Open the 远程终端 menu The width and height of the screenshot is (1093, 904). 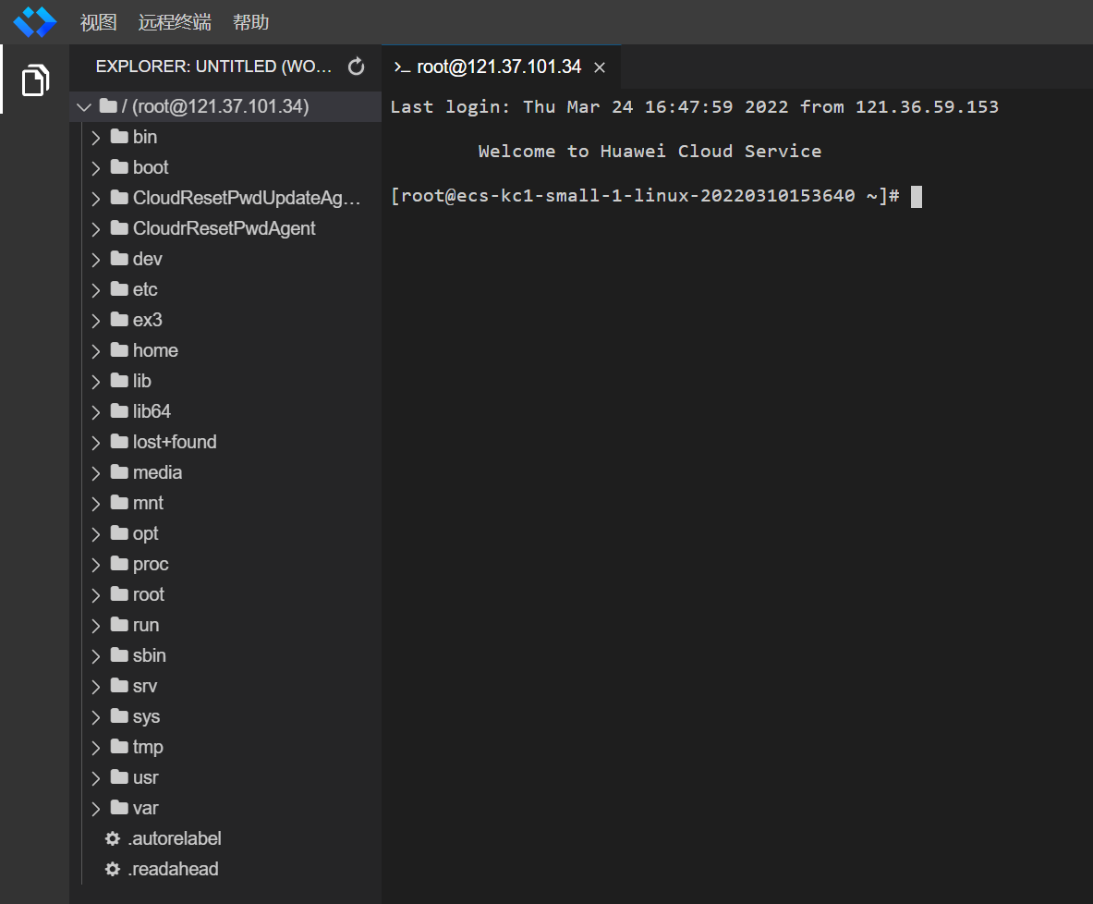(x=175, y=22)
